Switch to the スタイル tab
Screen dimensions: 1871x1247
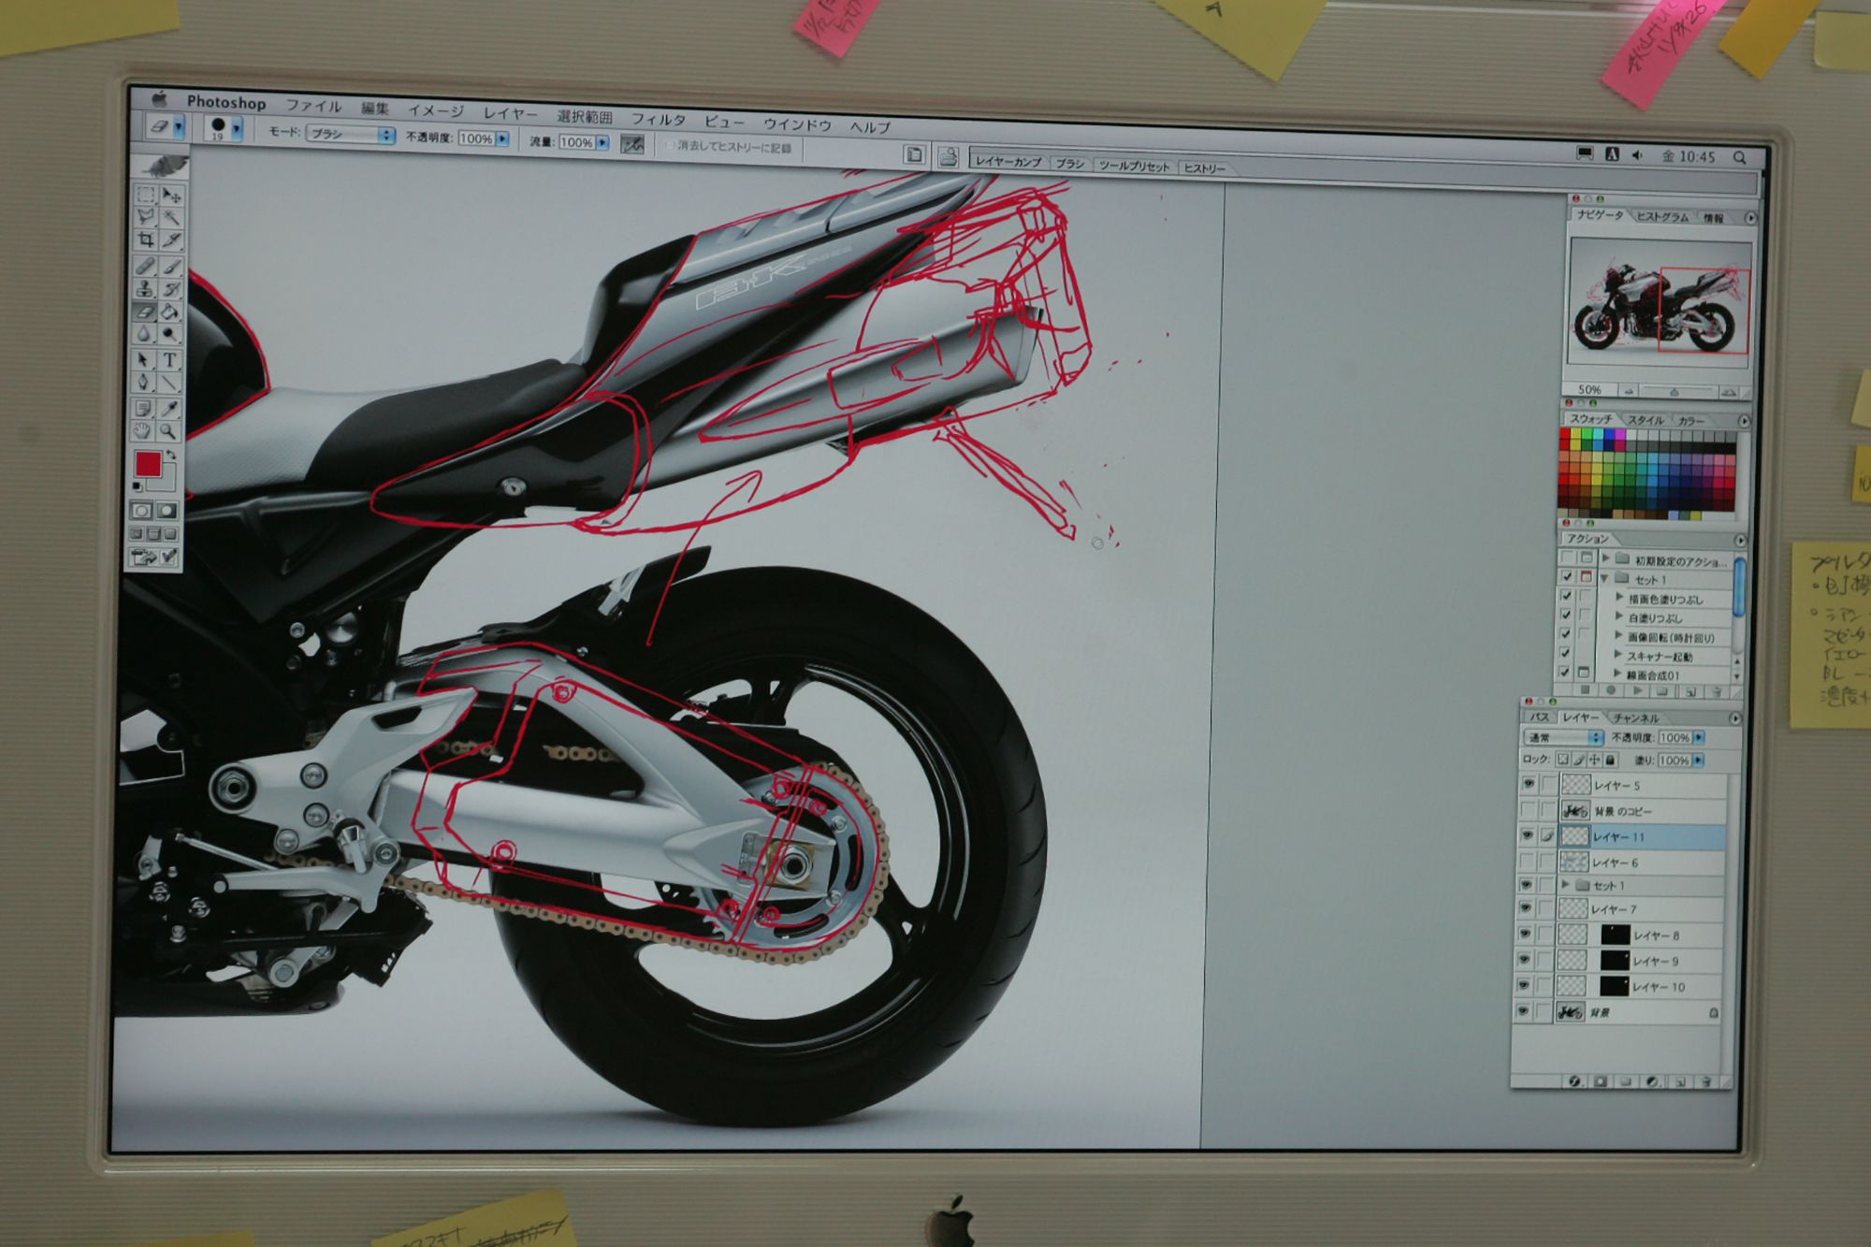coord(1646,421)
